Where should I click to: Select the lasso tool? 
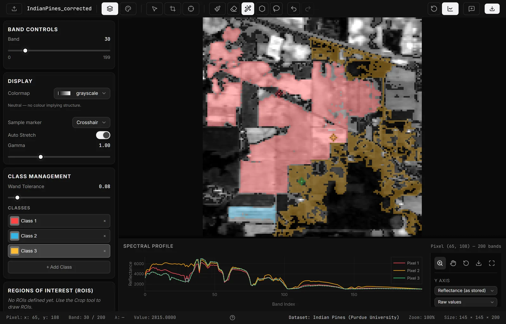276,9
